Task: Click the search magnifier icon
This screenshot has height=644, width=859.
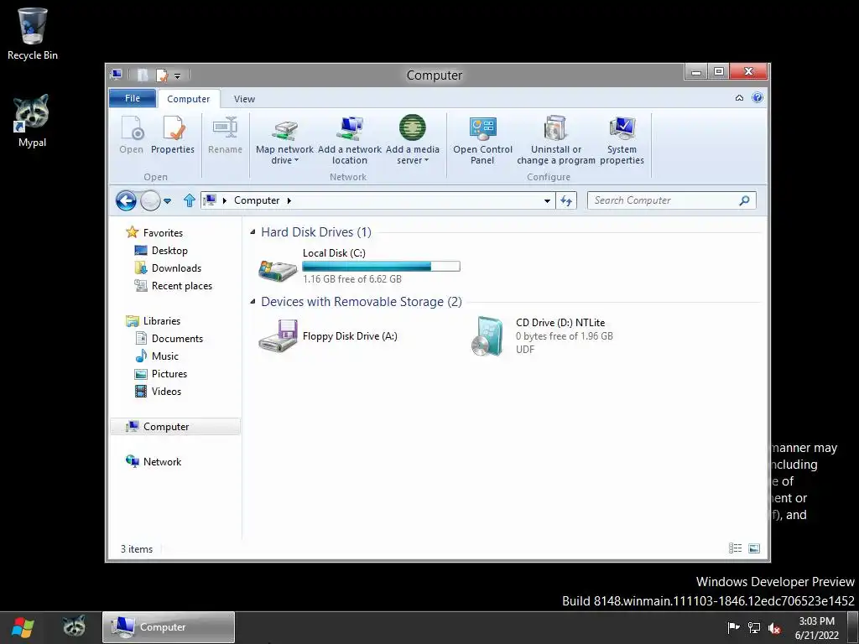Action: pos(745,200)
